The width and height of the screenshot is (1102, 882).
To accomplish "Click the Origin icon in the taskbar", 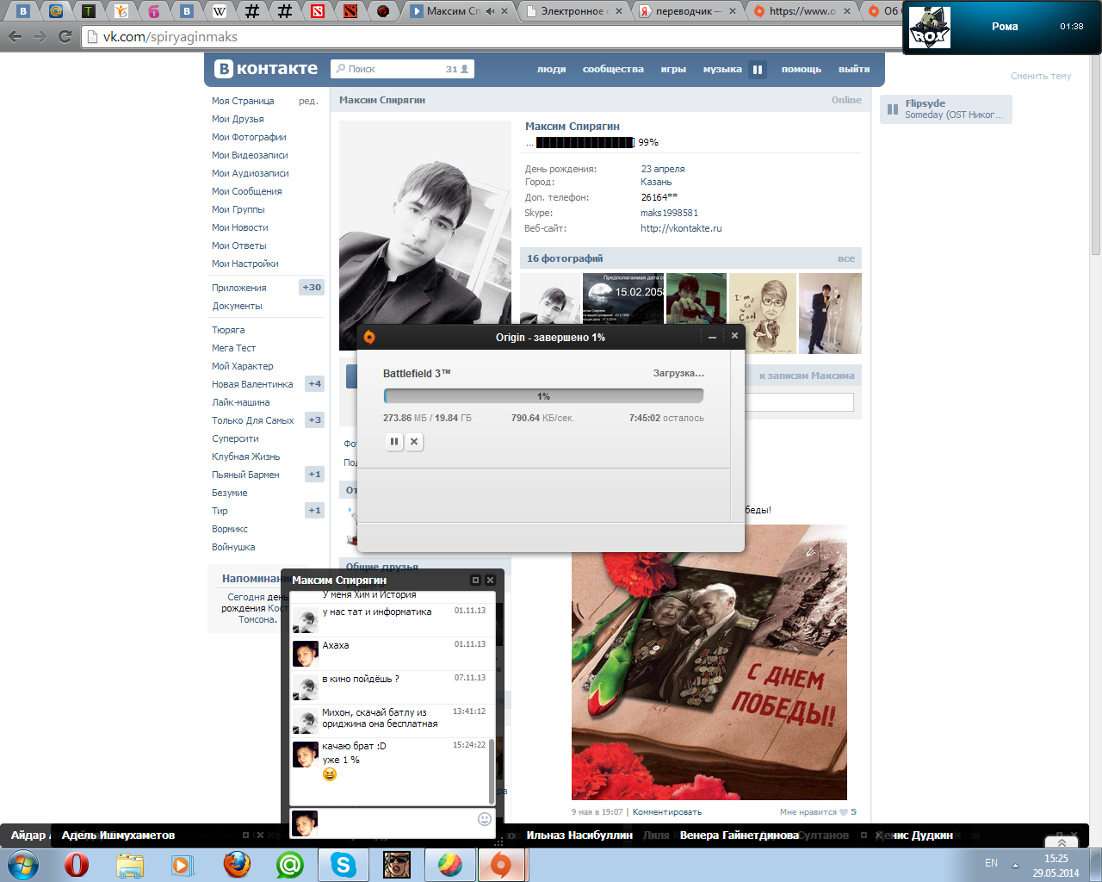I will click(500, 865).
